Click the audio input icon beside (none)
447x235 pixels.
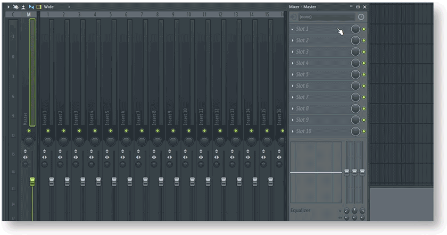293,17
